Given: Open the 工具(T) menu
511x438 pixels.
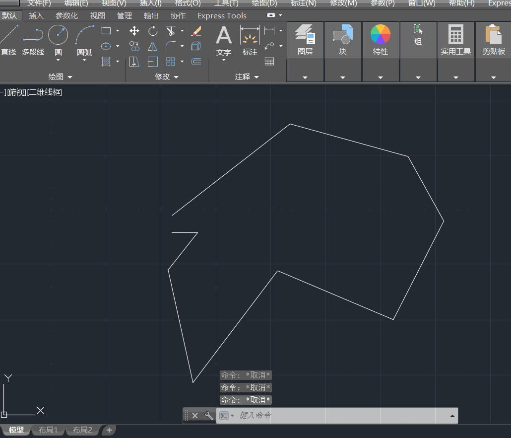Looking at the screenshot, I should (x=226, y=3).
